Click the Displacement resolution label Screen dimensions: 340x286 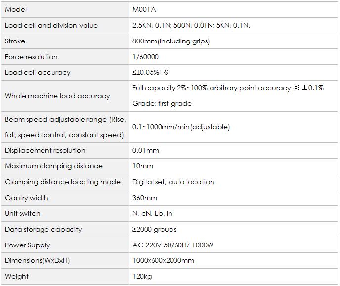(45, 150)
